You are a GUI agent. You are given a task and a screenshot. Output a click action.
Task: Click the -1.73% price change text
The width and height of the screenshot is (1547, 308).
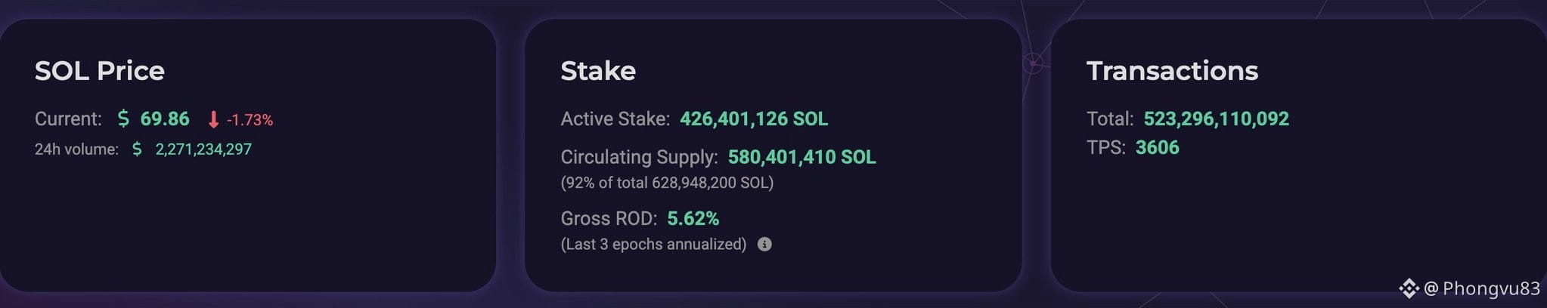(x=250, y=119)
